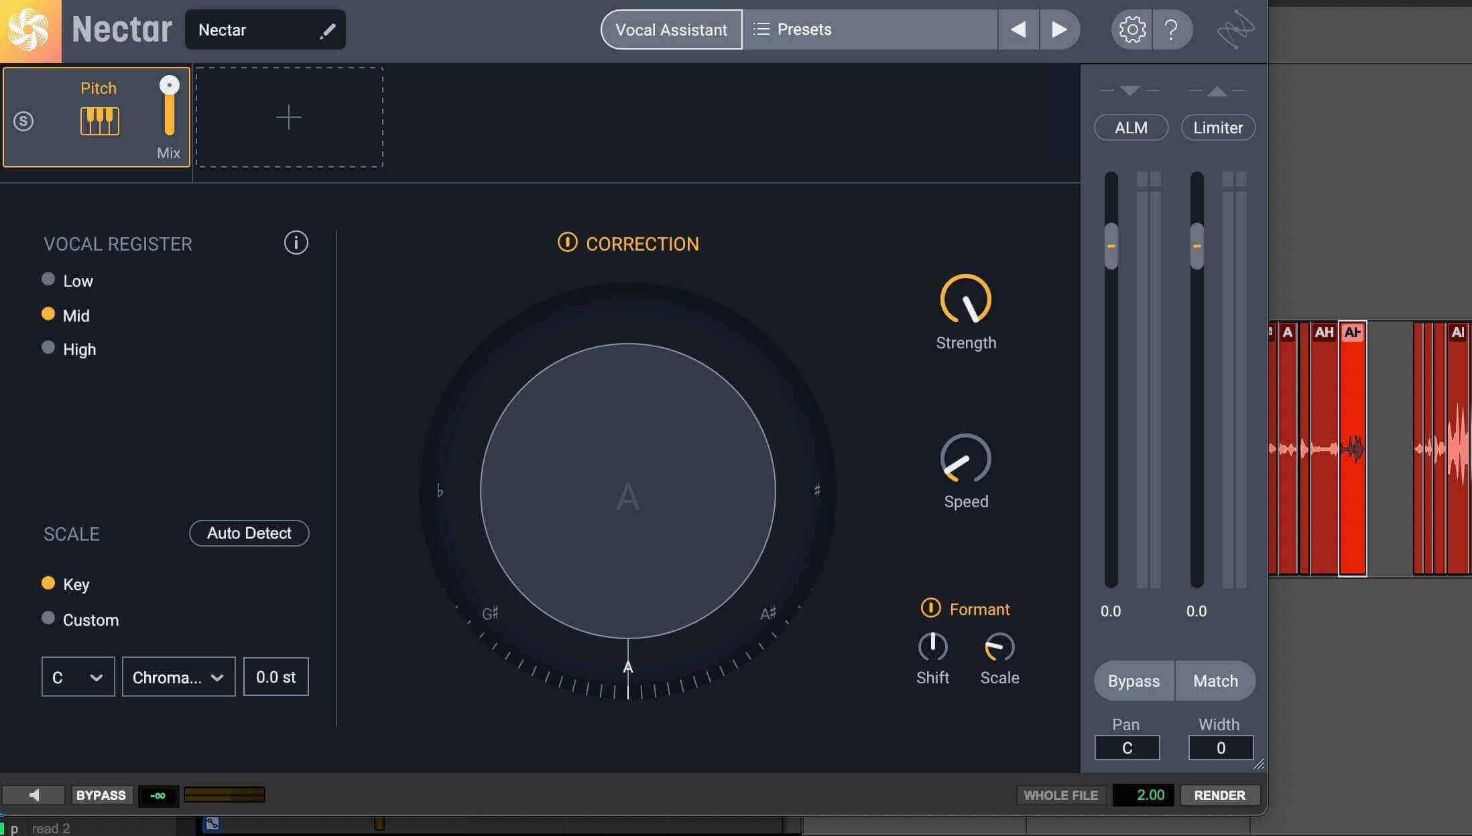Toggle Formant power button
The image size is (1472, 836).
tap(930, 608)
